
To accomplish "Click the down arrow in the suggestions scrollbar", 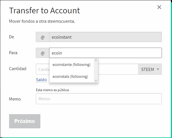I will point(96,81).
